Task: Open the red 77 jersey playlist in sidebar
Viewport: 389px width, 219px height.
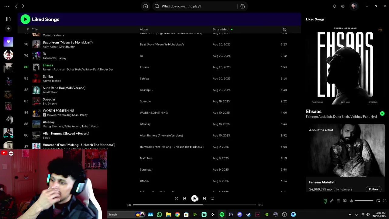Action: click(8, 54)
